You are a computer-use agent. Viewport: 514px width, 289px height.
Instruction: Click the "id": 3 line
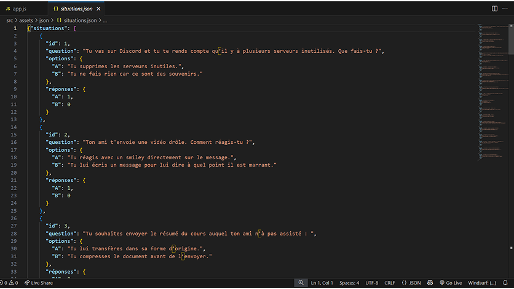58,226
